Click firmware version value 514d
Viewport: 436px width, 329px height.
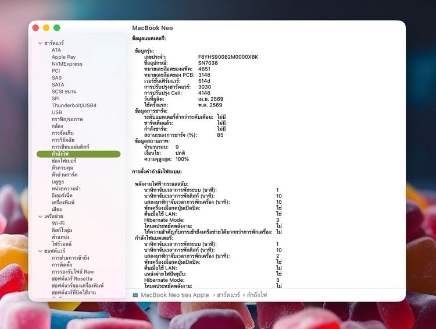pos(204,81)
